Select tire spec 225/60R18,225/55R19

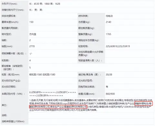(x=118, y=46)
